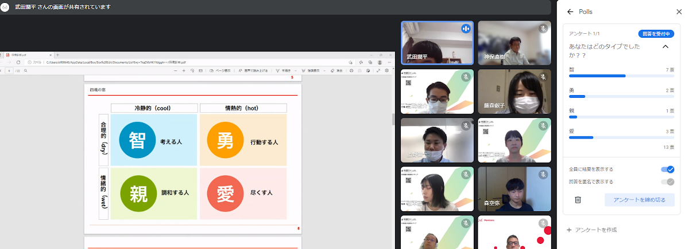Click ページ表示 in PDF toolbar

coord(220,70)
